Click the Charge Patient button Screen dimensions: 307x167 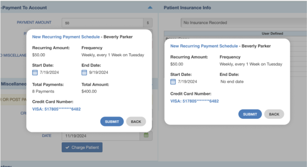click(x=82, y=148)
